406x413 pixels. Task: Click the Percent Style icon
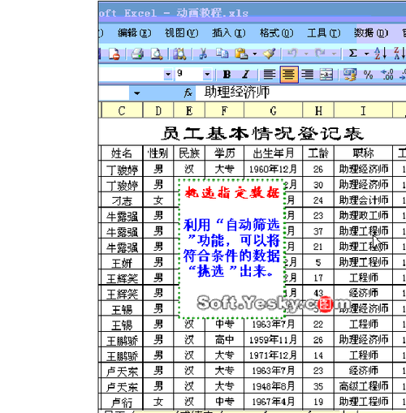(369, 75)
